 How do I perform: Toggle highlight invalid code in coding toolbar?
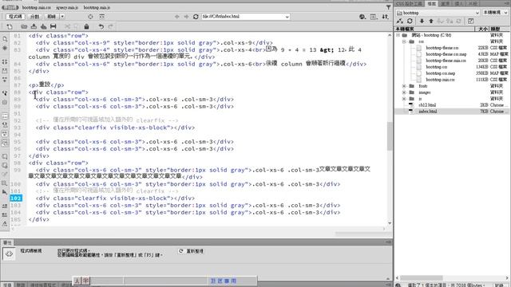(x=5, y=125)
